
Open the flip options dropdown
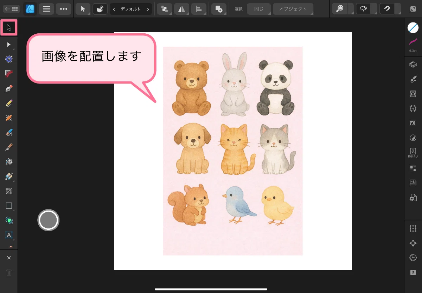click(x=182, y=9)
